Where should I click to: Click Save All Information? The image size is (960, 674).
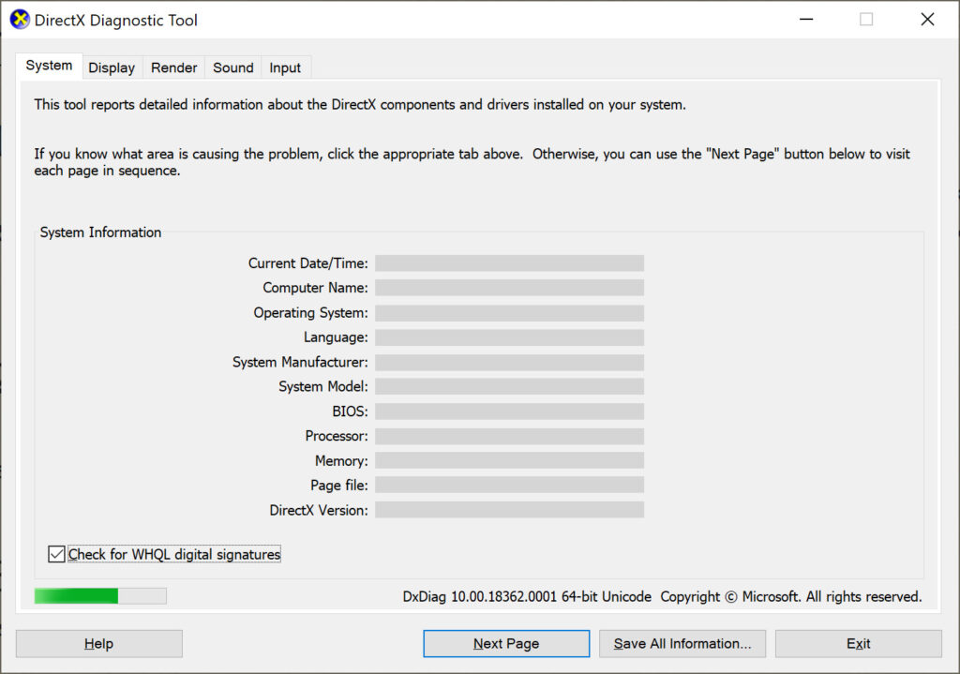click(682, 643)
